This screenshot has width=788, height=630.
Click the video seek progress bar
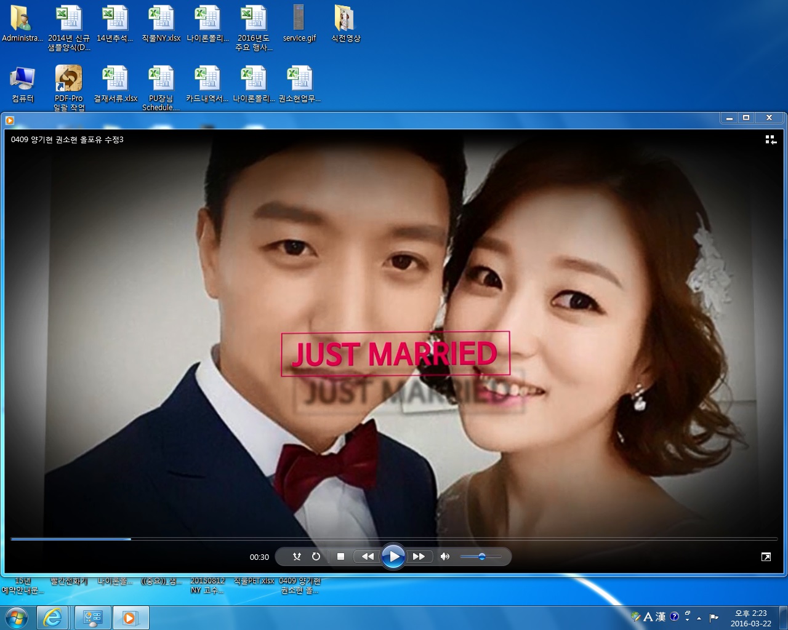tap(394, 539)
